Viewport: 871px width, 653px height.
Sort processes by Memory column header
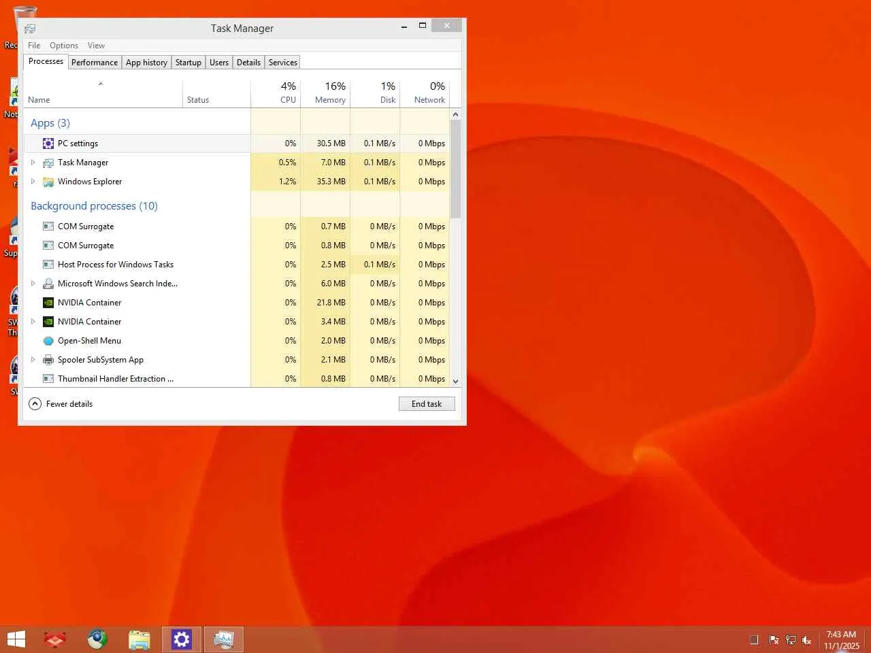pyautogui.click(x=325, y=93)
